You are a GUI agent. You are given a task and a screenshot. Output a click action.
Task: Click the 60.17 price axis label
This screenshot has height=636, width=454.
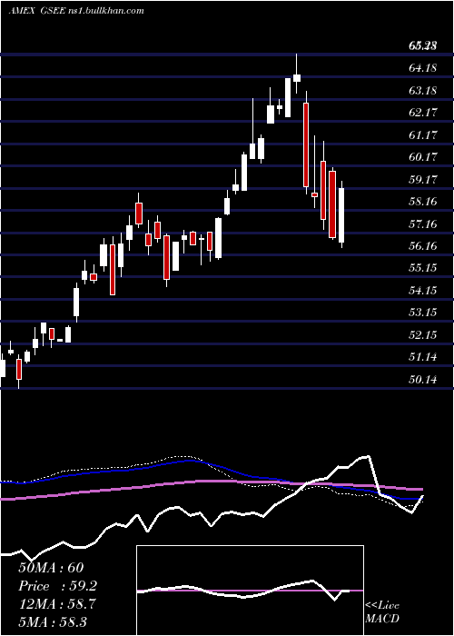(423, 156)
